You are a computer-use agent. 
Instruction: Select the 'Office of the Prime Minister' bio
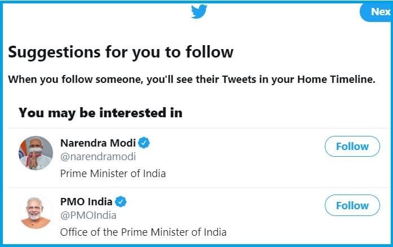point(143,232)
